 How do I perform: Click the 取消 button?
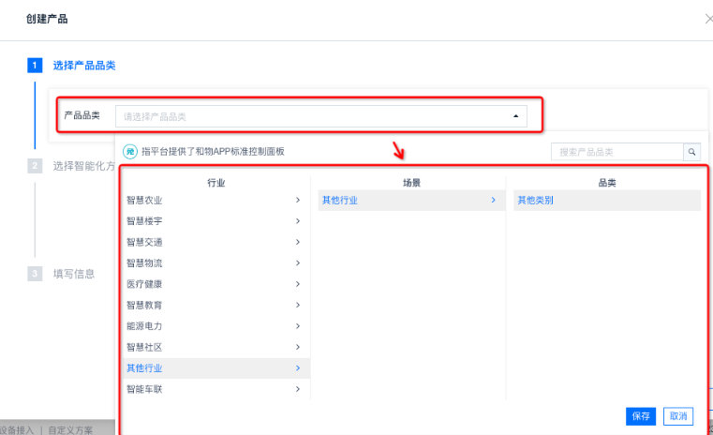point(677,416)
